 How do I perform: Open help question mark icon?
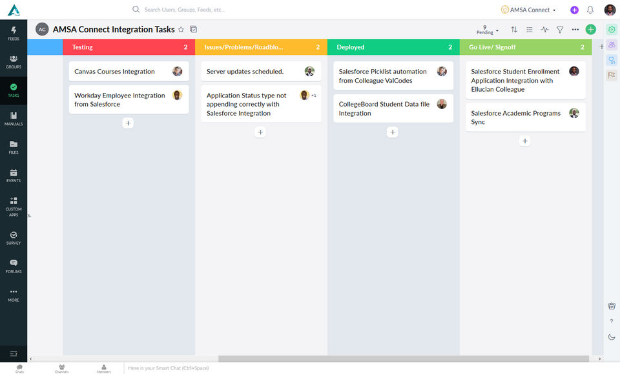coord(612,321)
